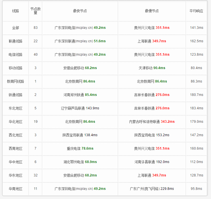Viewport: 211px width, 199px height.
Task: Click 内蒙古呼和浩特联通 343.2ms cell
Action: click(152, 122)
